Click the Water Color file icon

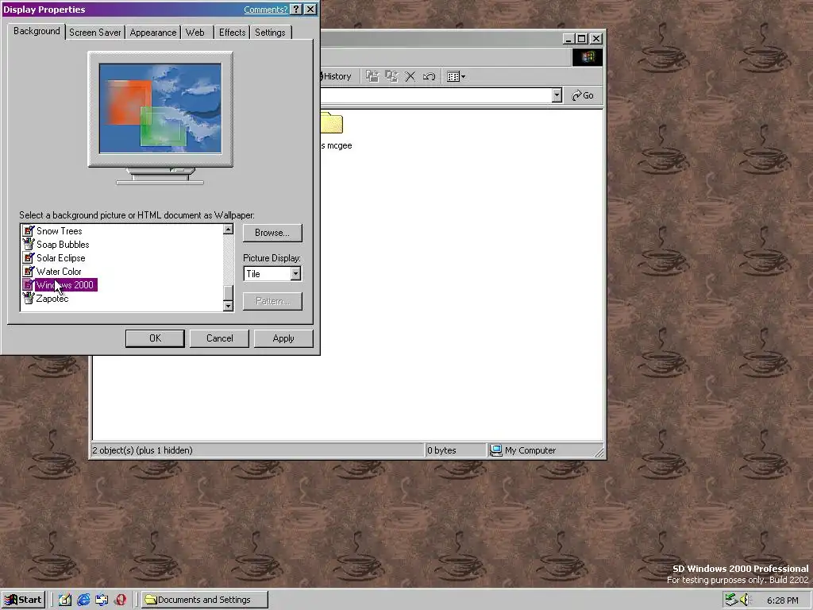pyautogui.click(x=29, y=272)
